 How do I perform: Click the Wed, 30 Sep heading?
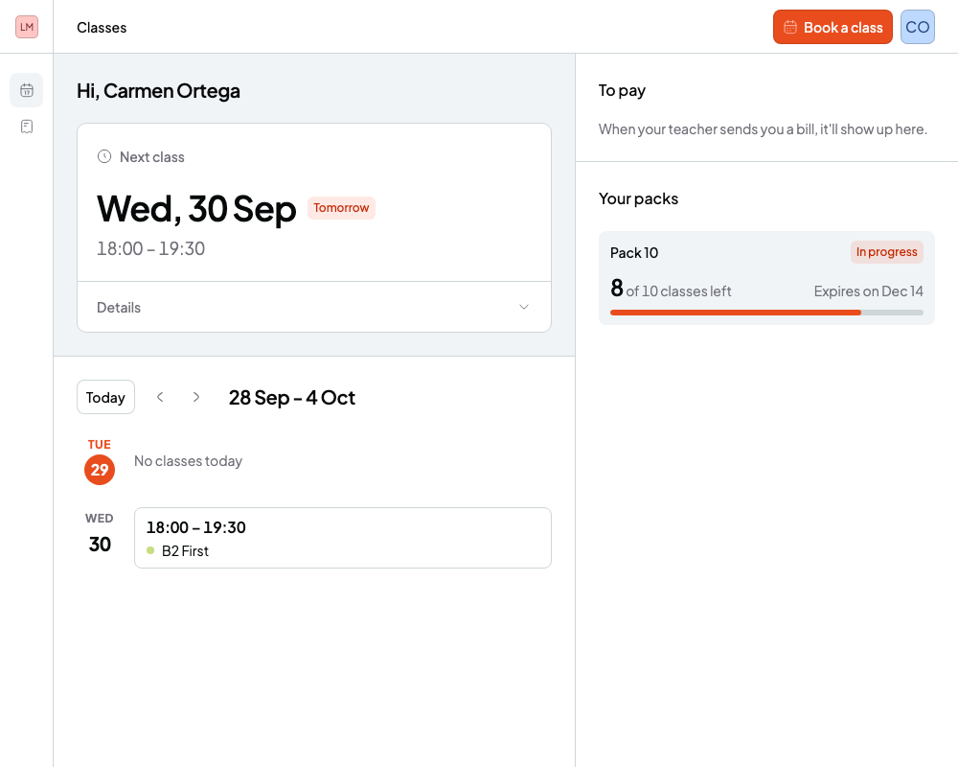coord(196,209)
